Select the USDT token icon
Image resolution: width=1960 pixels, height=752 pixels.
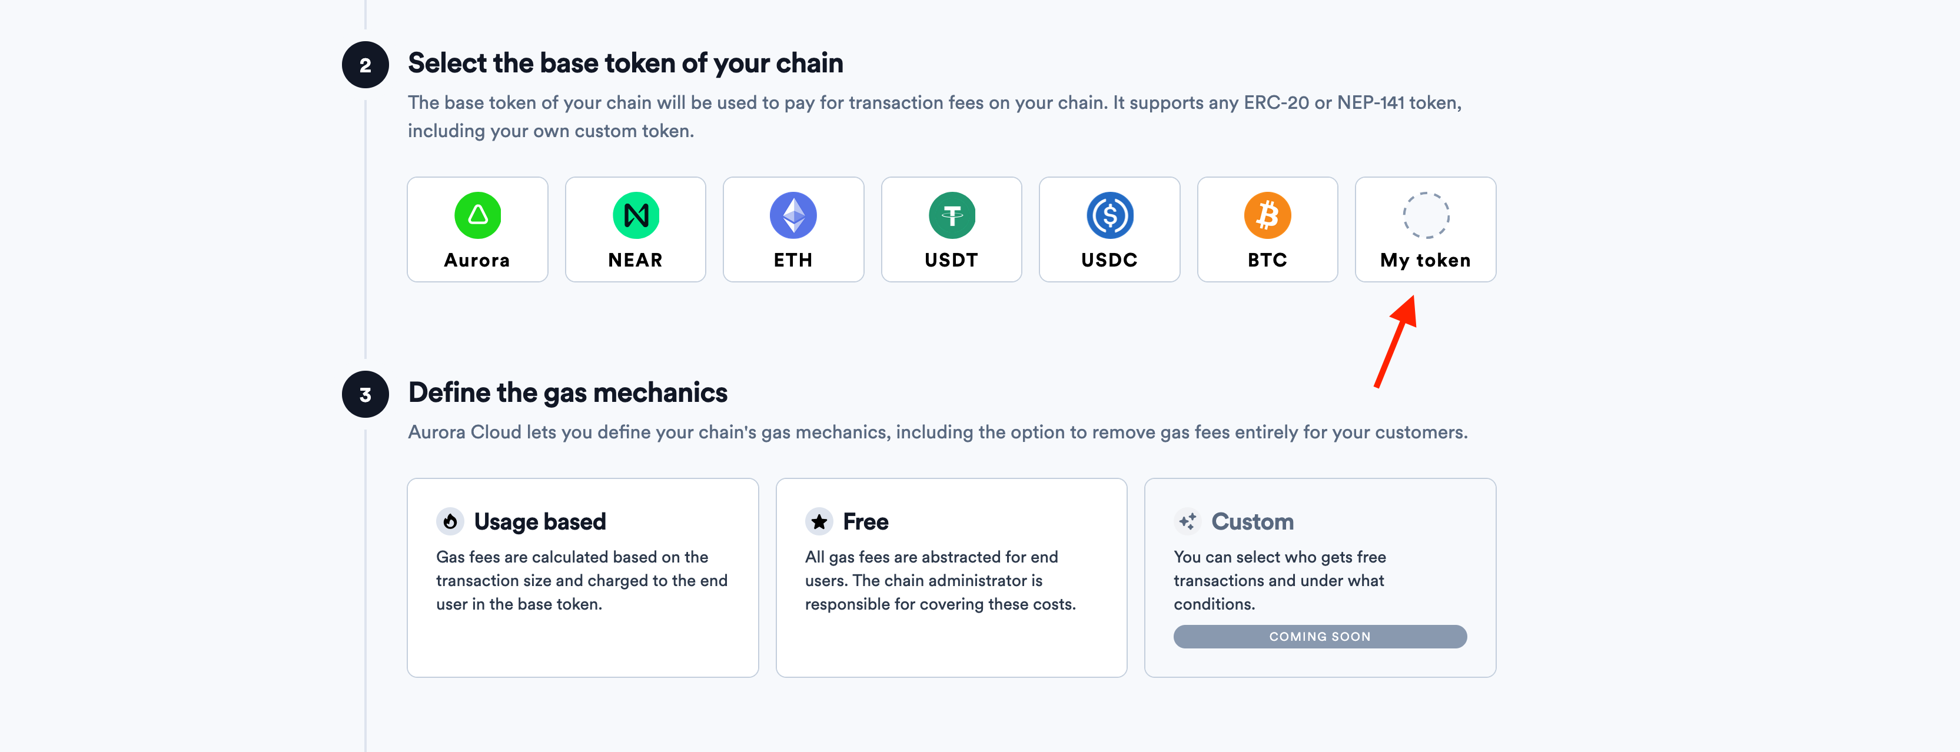tap(951, 215)
